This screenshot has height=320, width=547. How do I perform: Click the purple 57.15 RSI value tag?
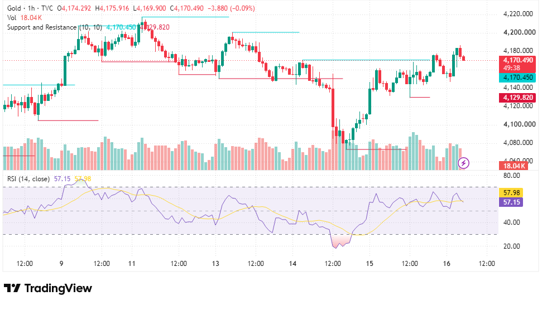pyautogui.click(x=511, y=202)
